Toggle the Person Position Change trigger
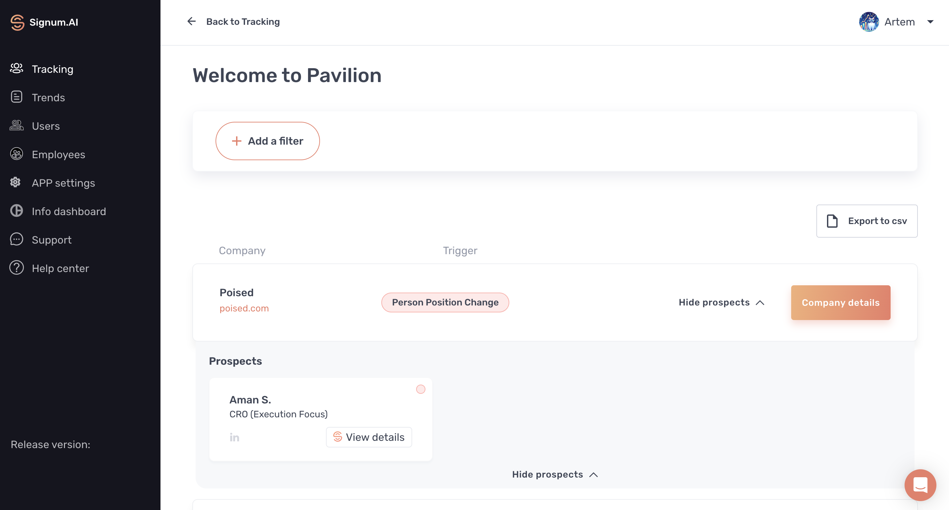The width and height of the screenshot is (949, 510). [x=445, y=302]
